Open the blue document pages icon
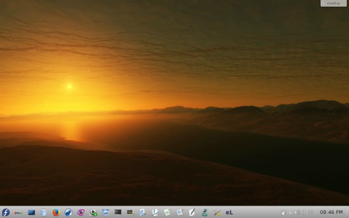Image resolution: width=349 pixels, height=218 pixels. pyautogui.click(x=143, y=212)
